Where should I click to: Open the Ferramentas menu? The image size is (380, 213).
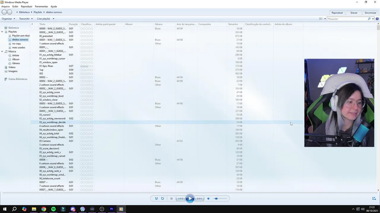pos(41,6)
